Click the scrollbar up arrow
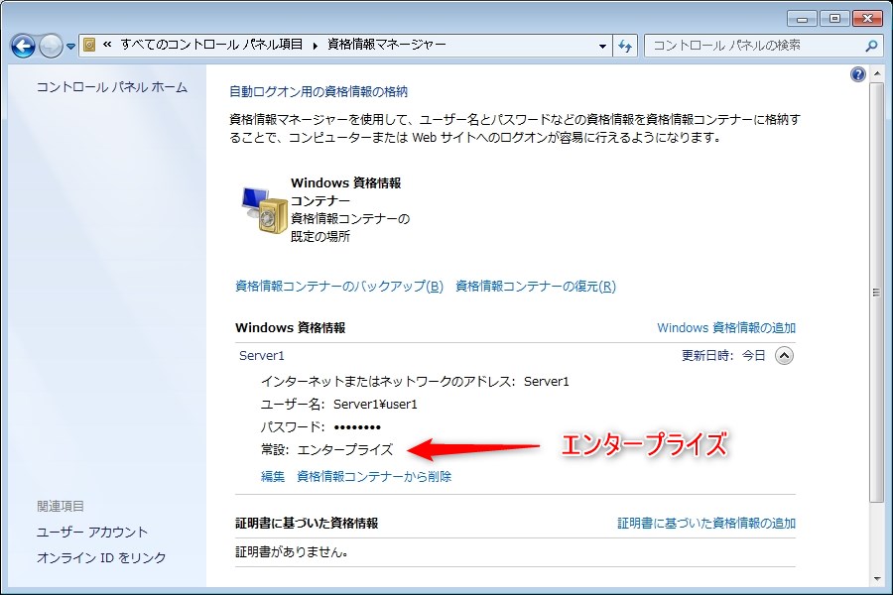Image resolution: width=893 pixels, height=595 pixels. pyautogui.click(x=876, y=74)
